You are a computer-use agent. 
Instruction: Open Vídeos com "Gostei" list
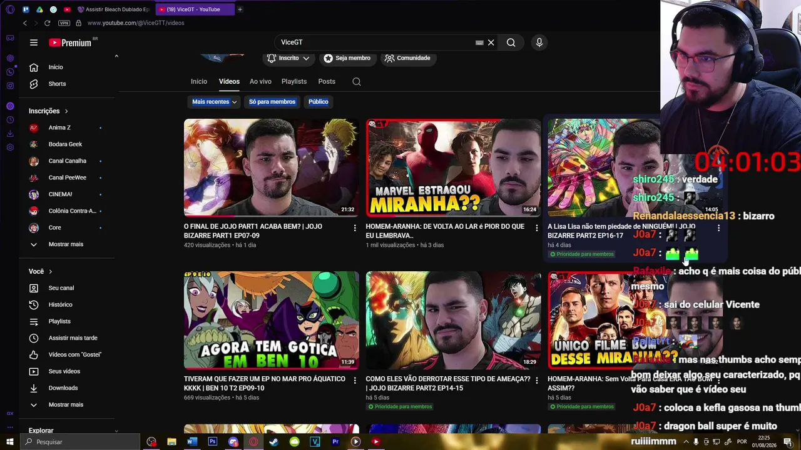(x=67, y=355)
